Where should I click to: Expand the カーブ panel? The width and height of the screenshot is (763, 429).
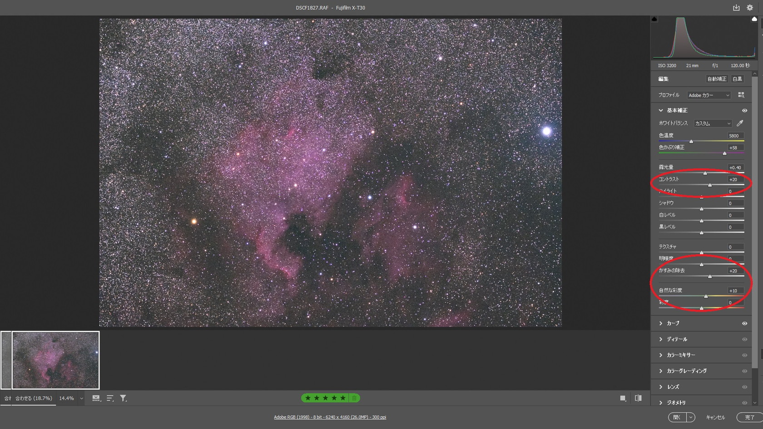[661, 323]
